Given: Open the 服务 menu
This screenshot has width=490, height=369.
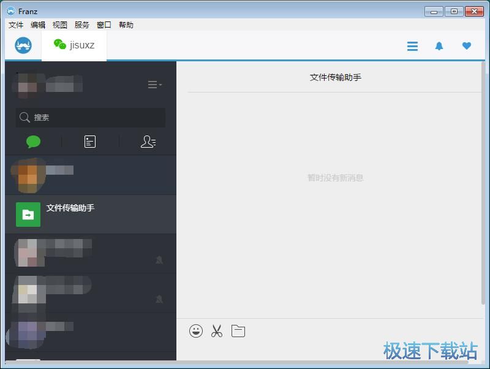Looking at the screenshot, I should tap(82, 25).
